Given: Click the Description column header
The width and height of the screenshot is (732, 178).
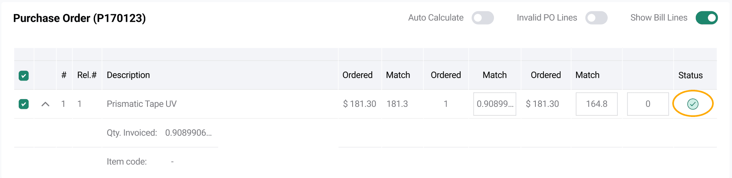Looking at the screenshot, I should pyautogui.click(x=128, y=75).
